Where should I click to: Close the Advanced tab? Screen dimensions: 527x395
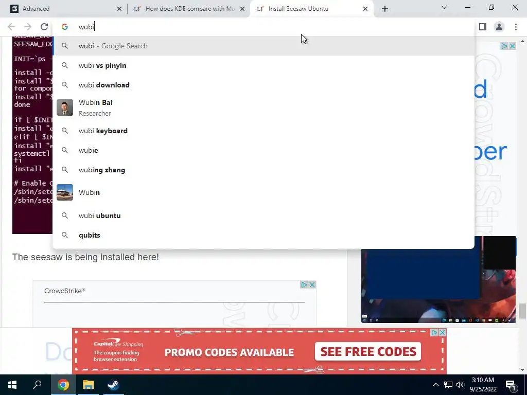coord(119,9)
